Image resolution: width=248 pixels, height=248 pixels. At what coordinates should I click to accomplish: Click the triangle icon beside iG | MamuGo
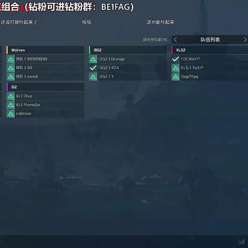[11, 105]
